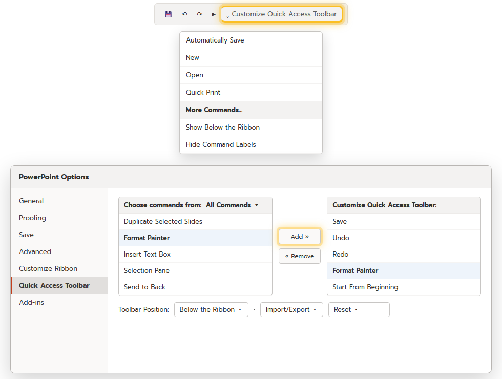The image size is (502, 379).
Task: Select Insert Text Box command
Action: coord(195,254)
